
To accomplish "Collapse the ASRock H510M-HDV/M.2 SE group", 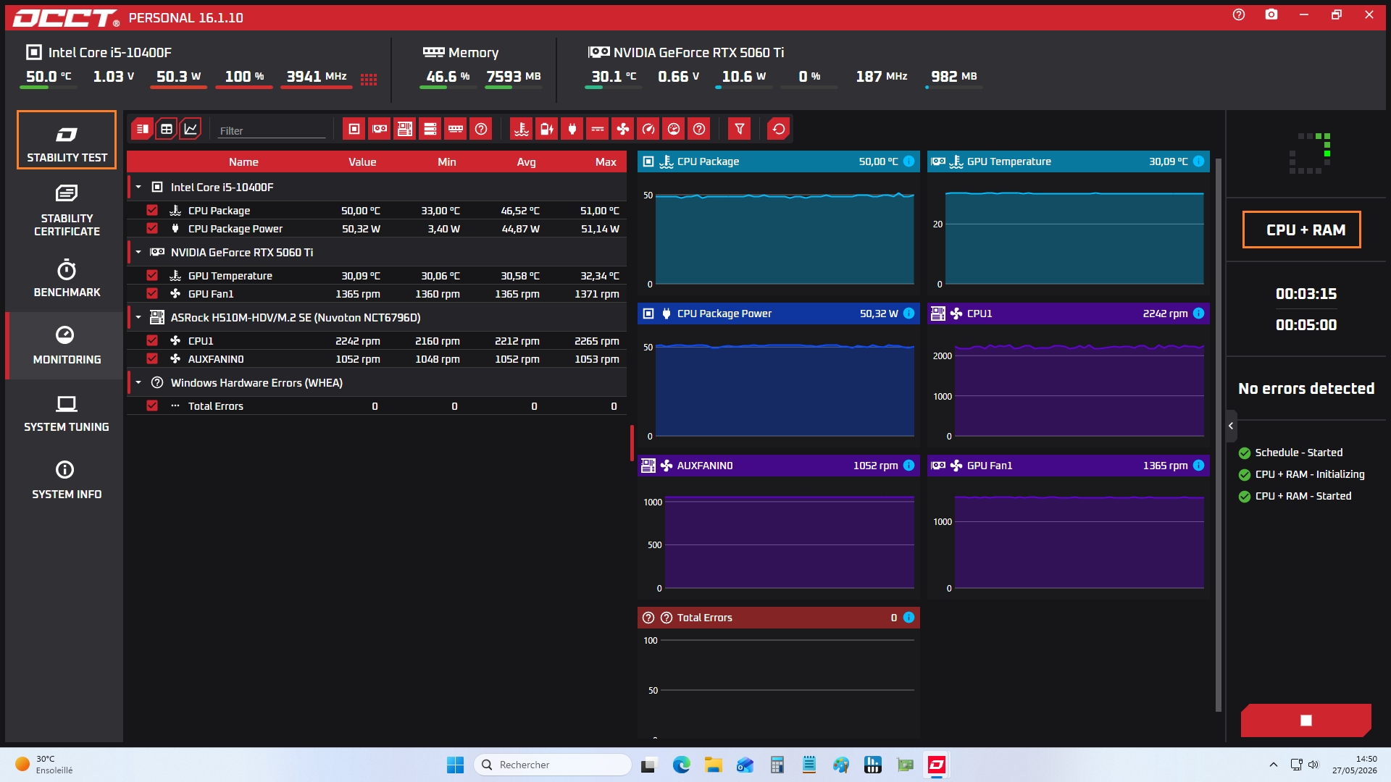I will pyautogui.click(x=138, y=317).
